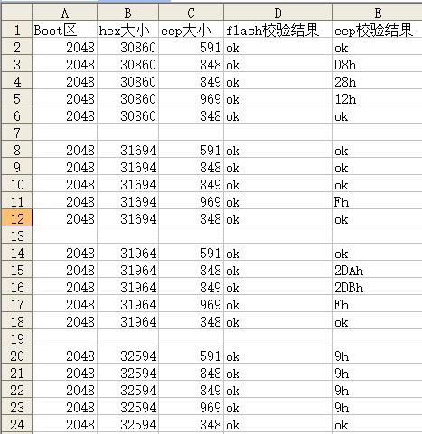Select cell showing '2DAh'
The image size is (422, 434).
point(377,270)
